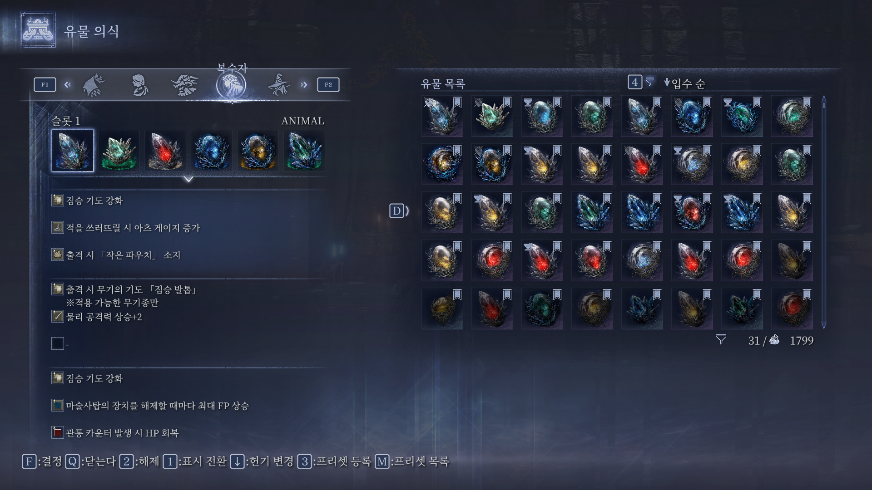This screenshot has width=872, height=490.
Task: Select the winged beast character icon
Action: [184, 85]
